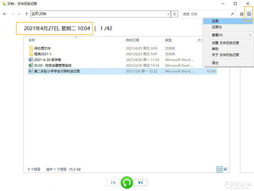Go to the previous backup version
The image size is (254, 191).
113,183
